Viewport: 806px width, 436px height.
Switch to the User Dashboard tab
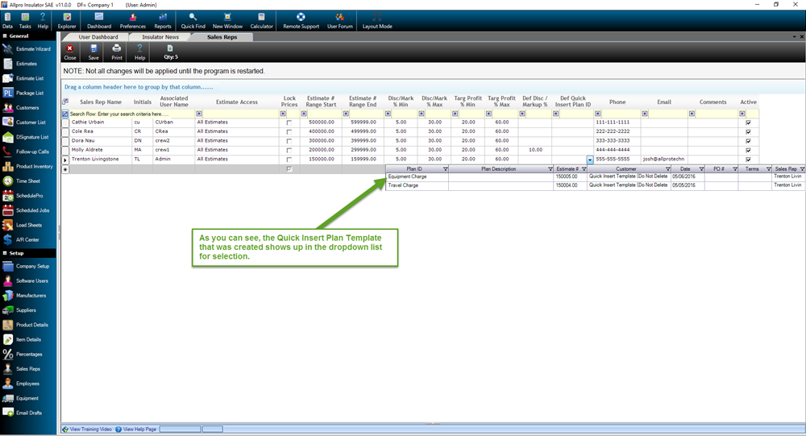coord(98,37)
